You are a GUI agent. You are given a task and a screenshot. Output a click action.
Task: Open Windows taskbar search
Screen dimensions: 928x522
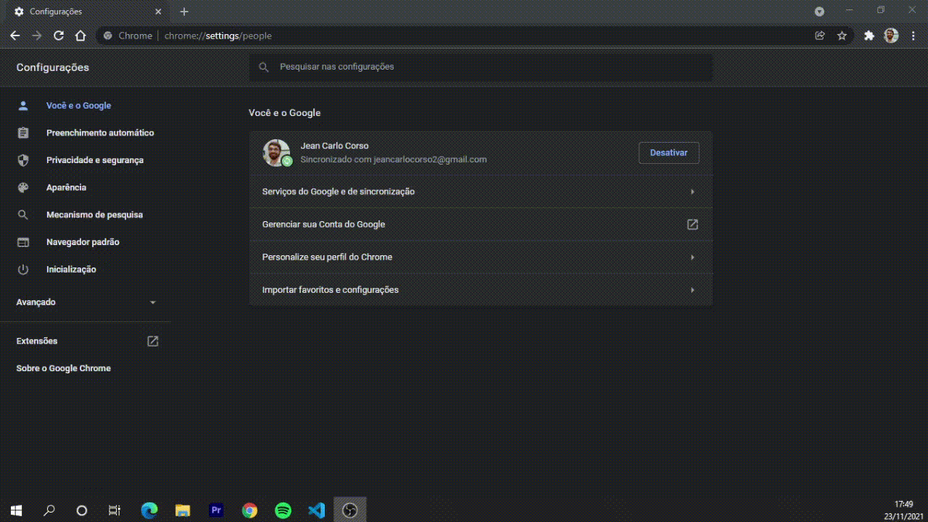tap(49, 510)
